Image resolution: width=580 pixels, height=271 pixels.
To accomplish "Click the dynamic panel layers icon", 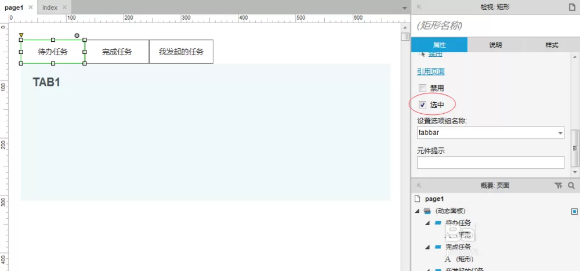I will (x=427, y=211).
